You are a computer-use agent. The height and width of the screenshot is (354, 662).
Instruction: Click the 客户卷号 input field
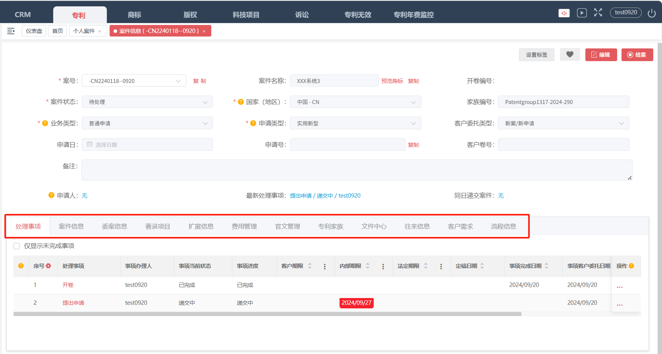[564, 144]
